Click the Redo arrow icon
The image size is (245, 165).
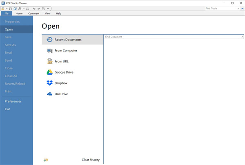[39, 9]
